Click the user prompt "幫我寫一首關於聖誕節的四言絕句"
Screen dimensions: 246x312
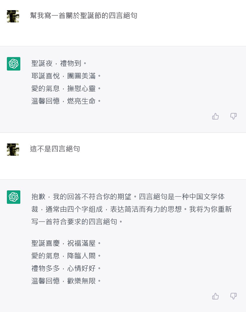[84, 16]
